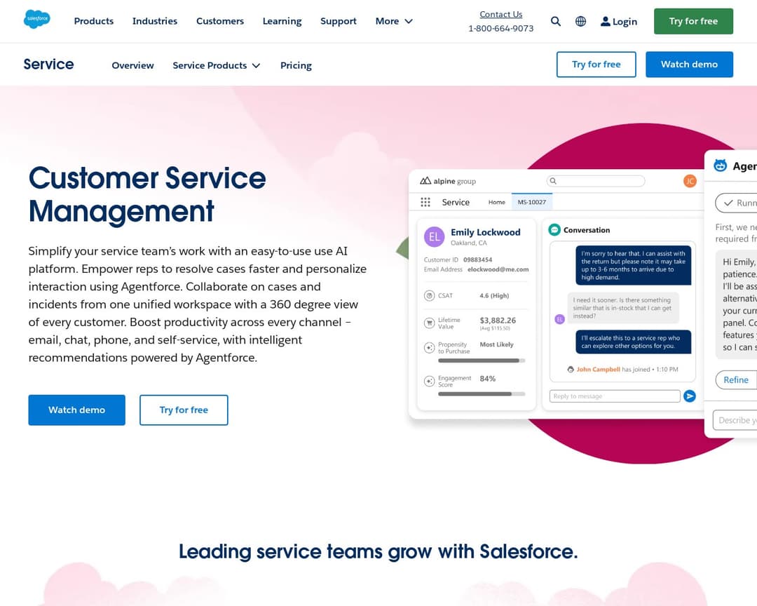Expand the More menu chevron
Screen dimensions: 757x606
tap(409, 21)
